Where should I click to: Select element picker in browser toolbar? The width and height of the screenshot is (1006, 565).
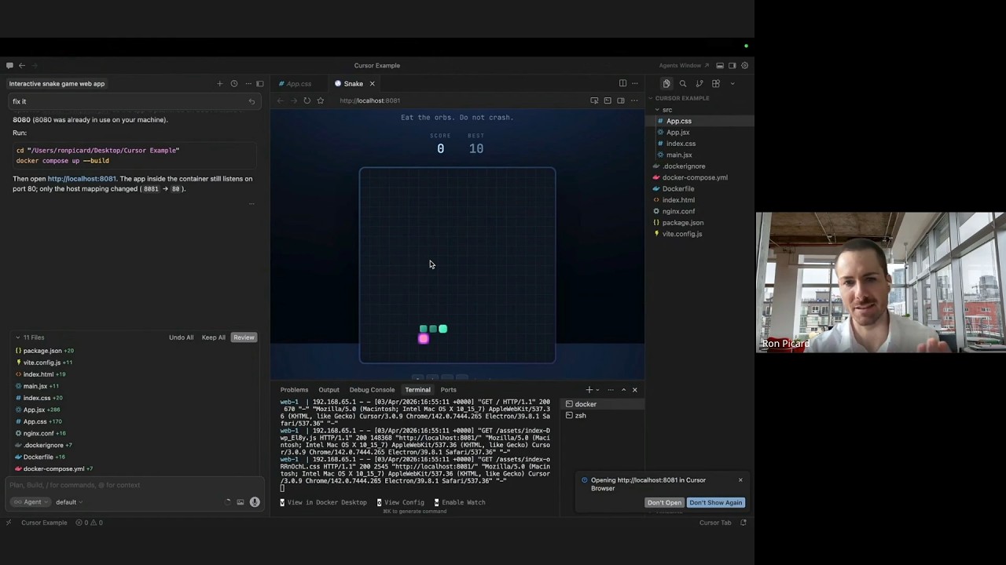[594, 100]
